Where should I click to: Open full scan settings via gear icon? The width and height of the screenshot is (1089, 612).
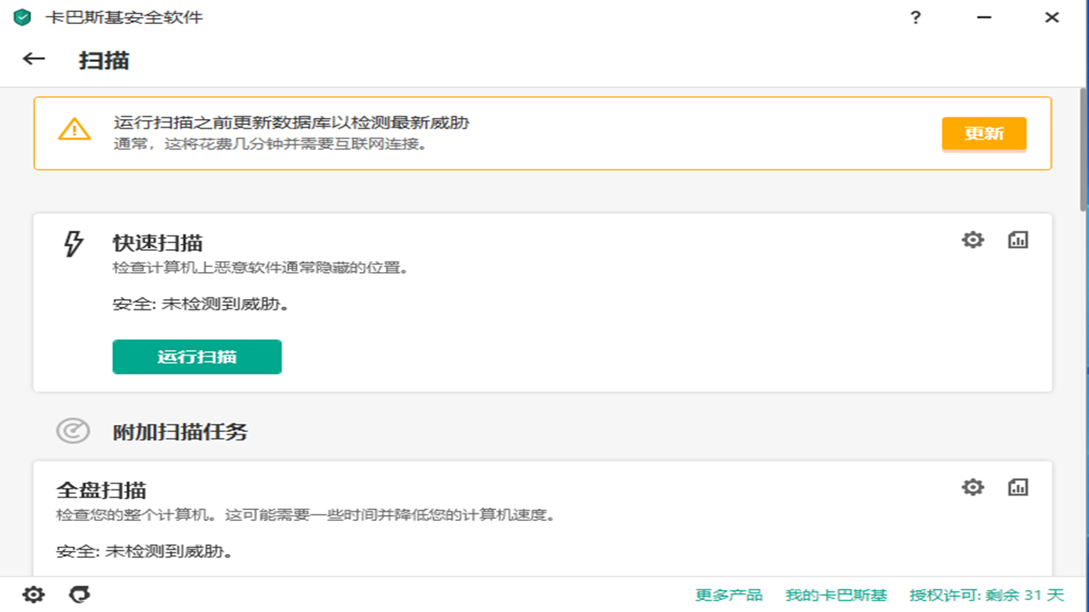972,487
